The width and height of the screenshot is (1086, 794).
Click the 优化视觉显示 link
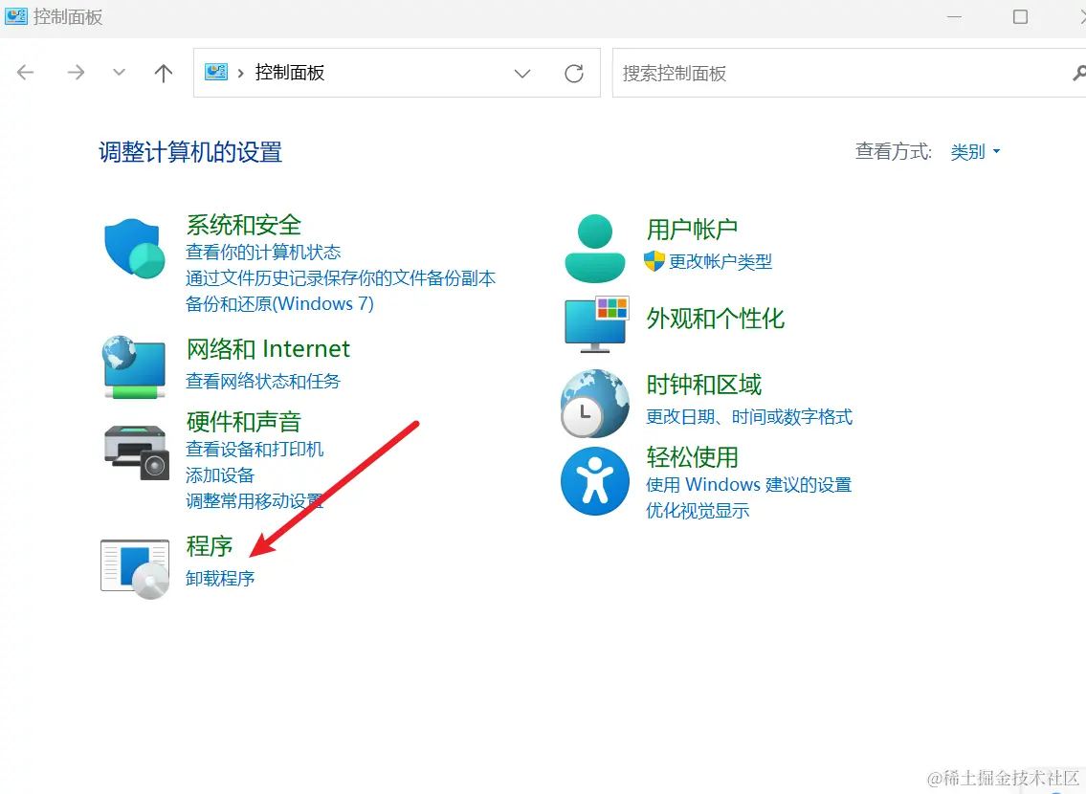click(698, 511)
